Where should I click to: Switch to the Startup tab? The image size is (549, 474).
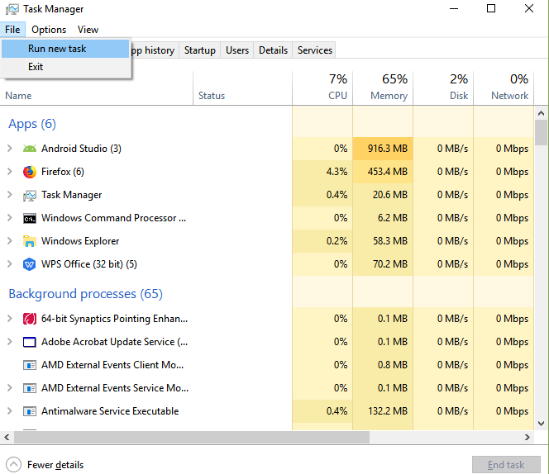coord(199,50)
